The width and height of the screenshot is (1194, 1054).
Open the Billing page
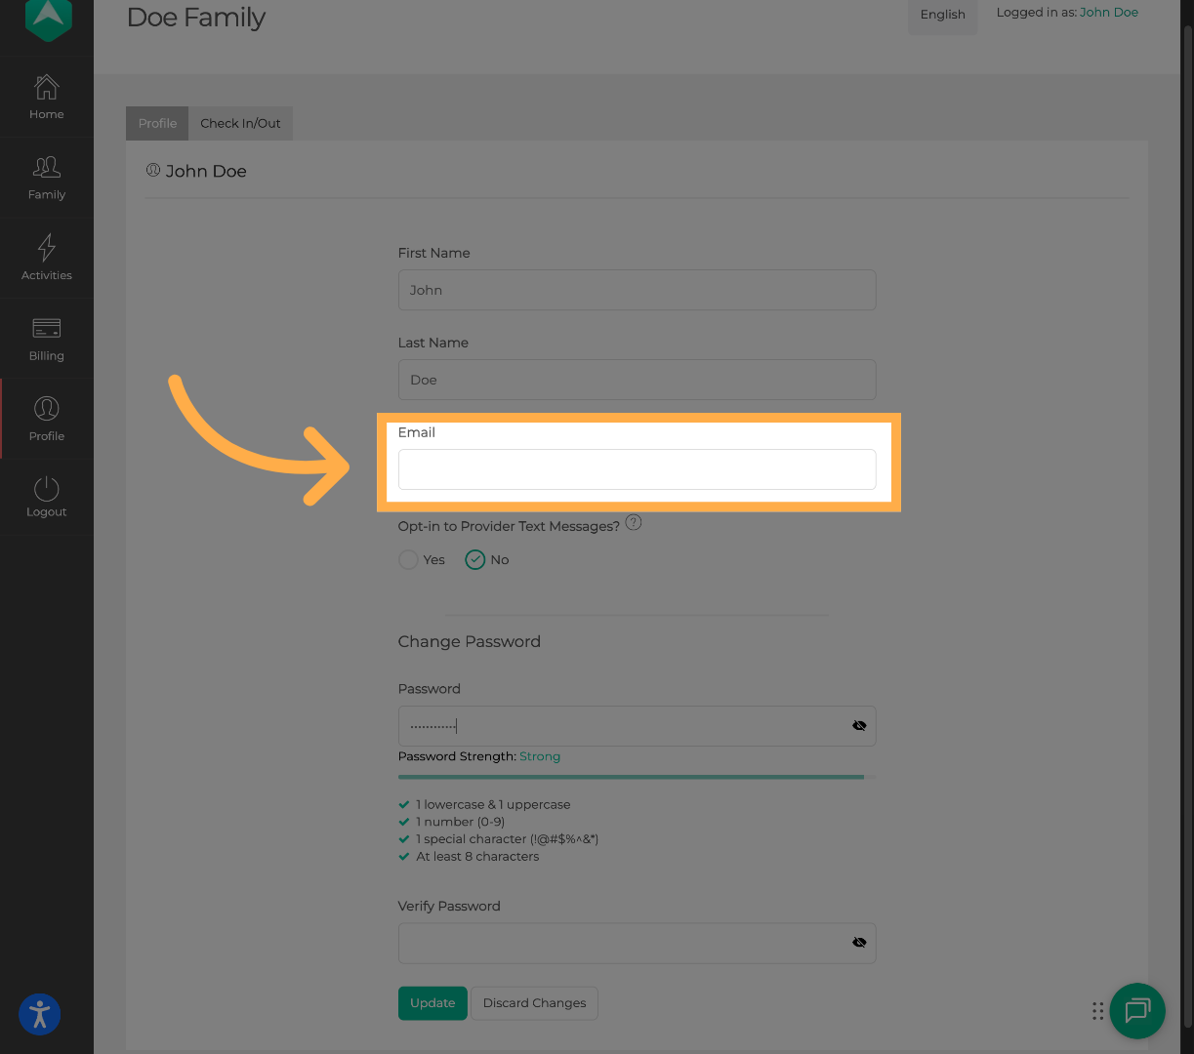(x=46, y=339)
